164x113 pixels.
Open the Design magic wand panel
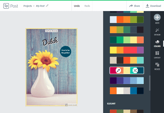157,32
